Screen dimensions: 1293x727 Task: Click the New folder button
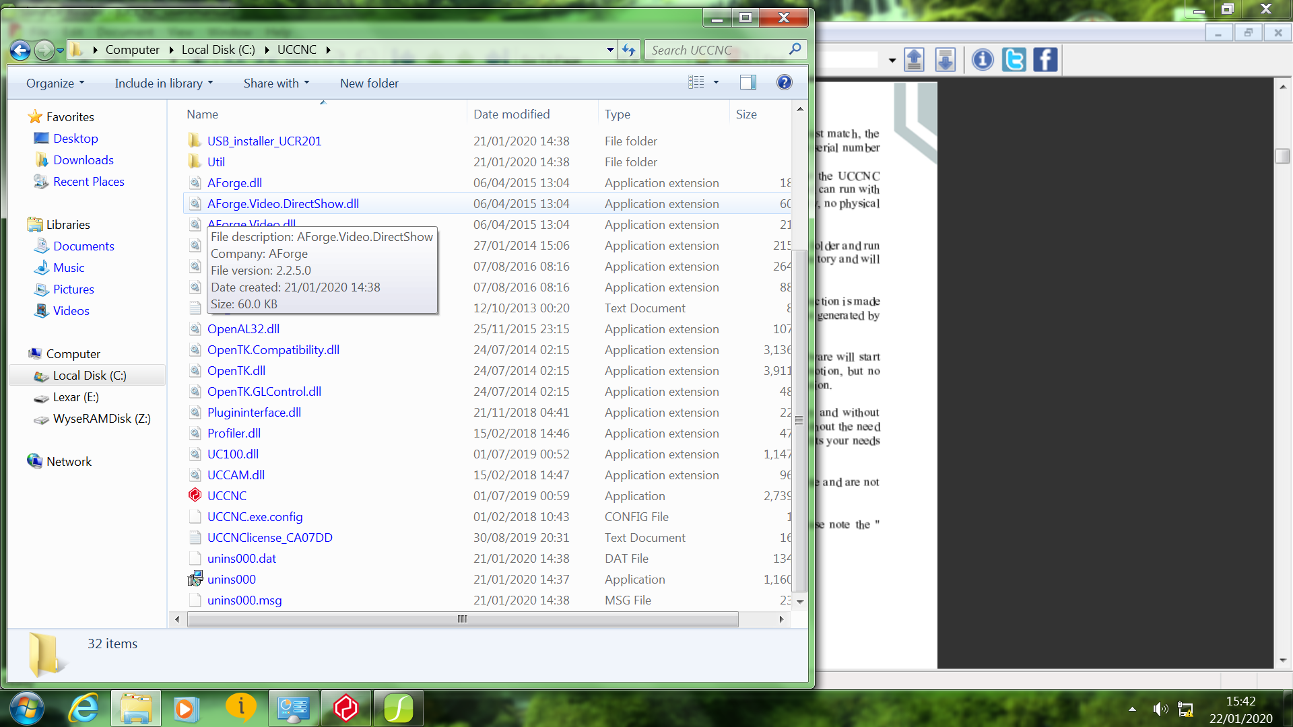369,83
